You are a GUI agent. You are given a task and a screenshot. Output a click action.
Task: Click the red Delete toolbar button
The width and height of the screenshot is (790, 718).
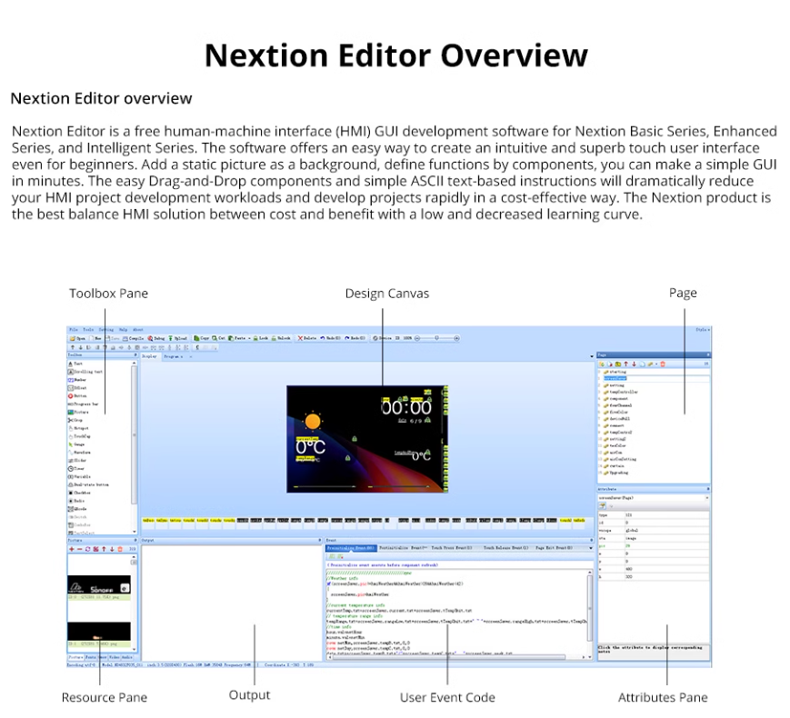point(307,338)
